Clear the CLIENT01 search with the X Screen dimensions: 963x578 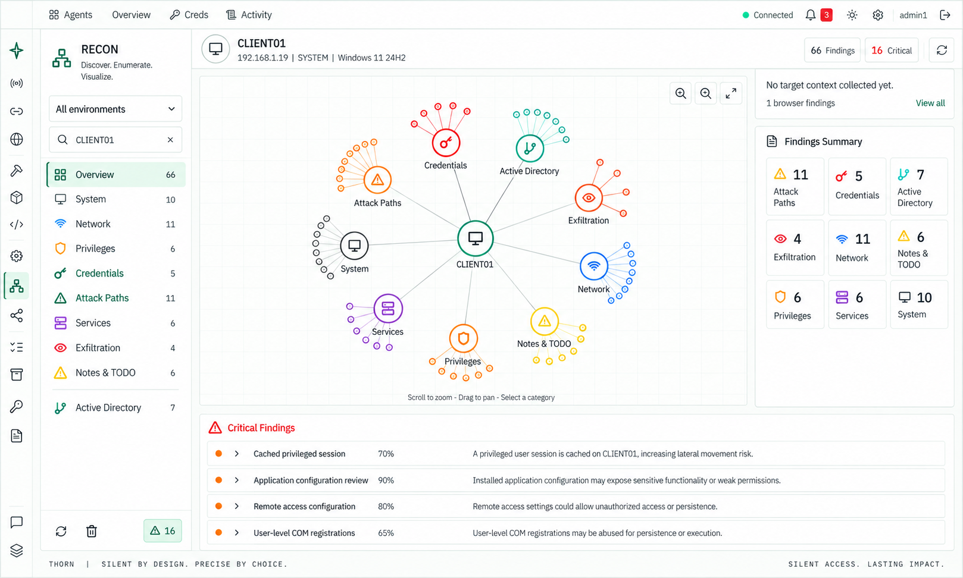(170, 140)
